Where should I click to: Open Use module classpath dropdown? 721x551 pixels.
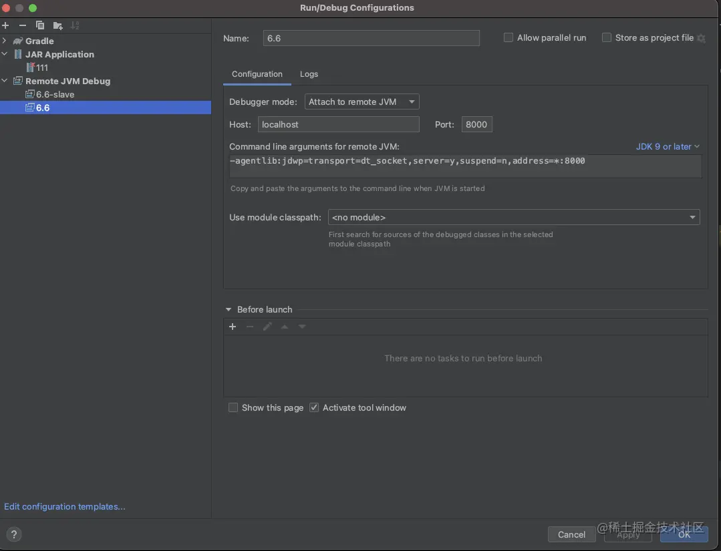pyautogui.click(x=514, y=217)
